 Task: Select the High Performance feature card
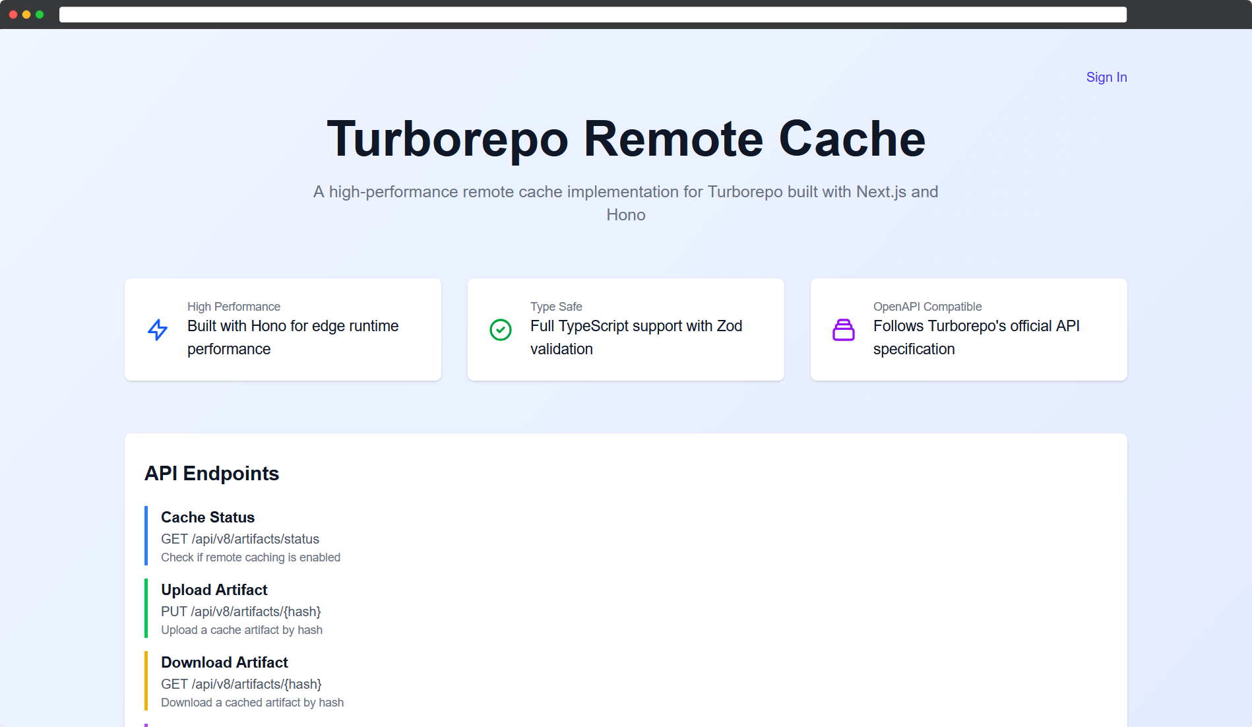(282, 329)
